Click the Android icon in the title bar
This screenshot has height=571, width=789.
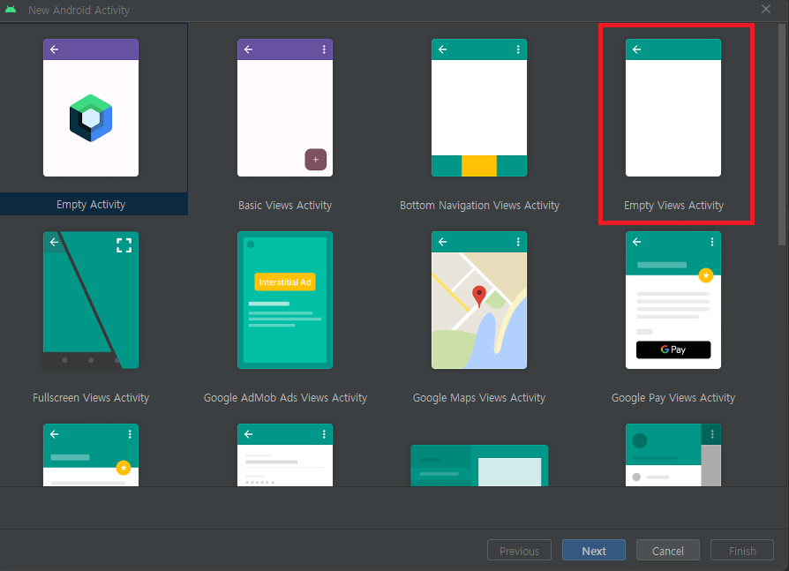pyautogui.click(x=11, y=10)
